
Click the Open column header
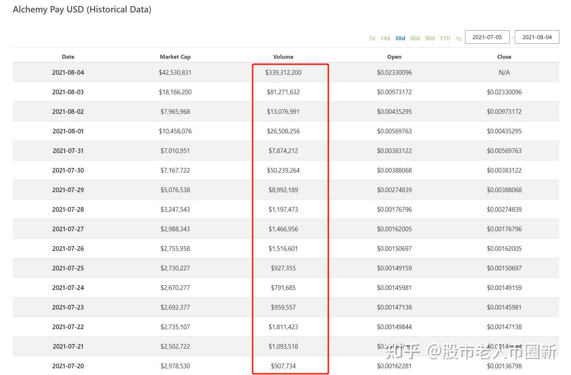click(x=394, y=57)
